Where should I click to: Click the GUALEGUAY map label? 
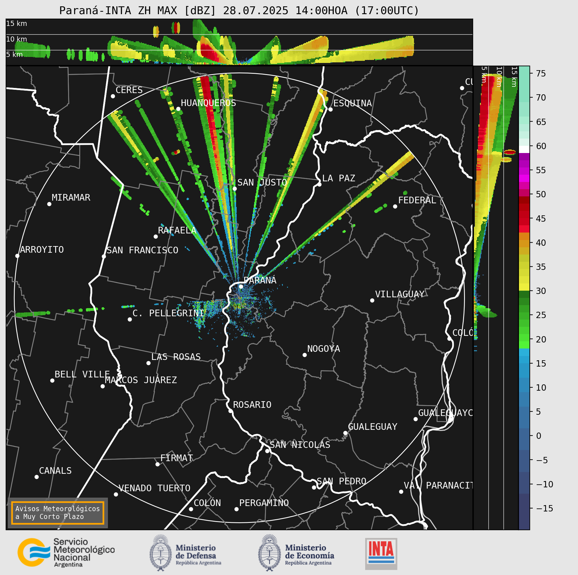[x=373, y=427]
